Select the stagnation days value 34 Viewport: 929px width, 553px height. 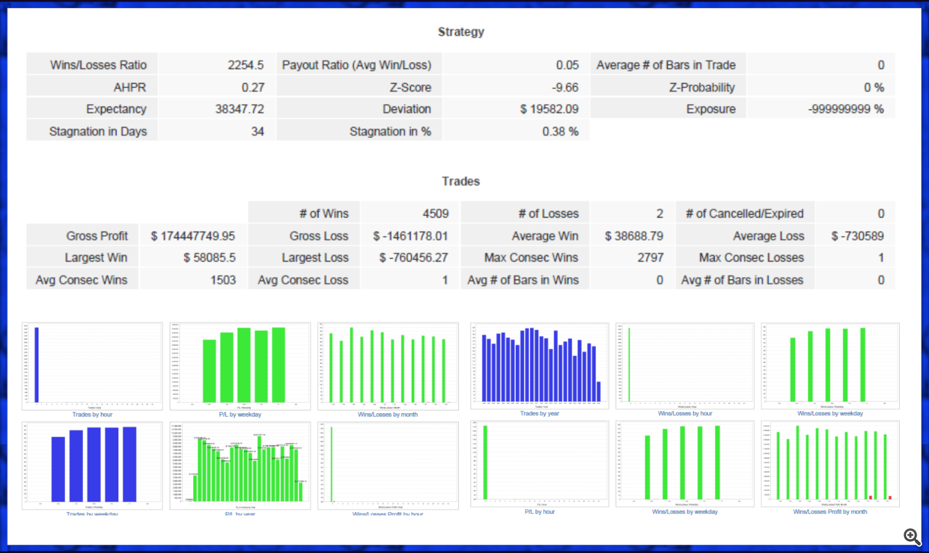coord(258,131)
